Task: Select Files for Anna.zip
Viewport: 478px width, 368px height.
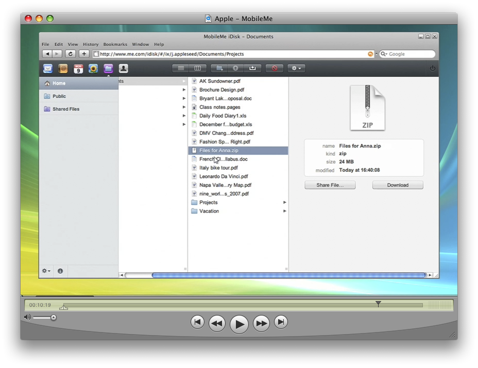Action: click(238, 150)
